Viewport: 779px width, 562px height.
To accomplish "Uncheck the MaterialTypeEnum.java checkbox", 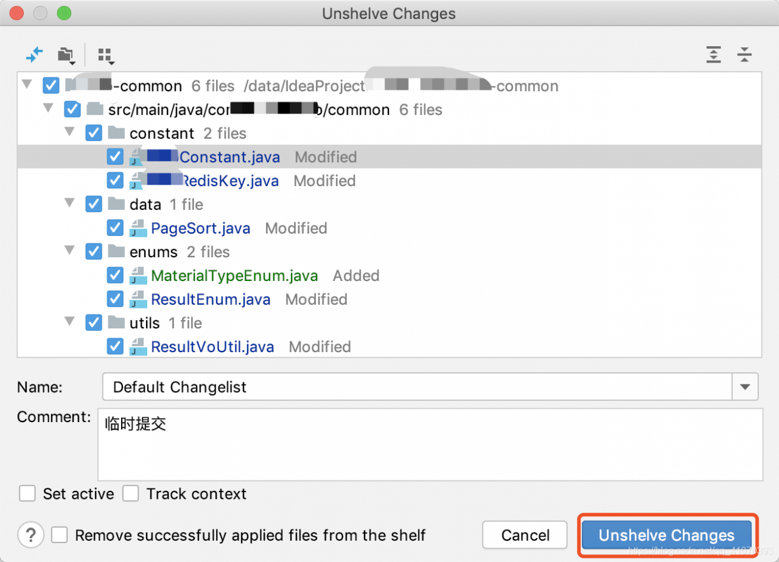I will coord(115,276).
